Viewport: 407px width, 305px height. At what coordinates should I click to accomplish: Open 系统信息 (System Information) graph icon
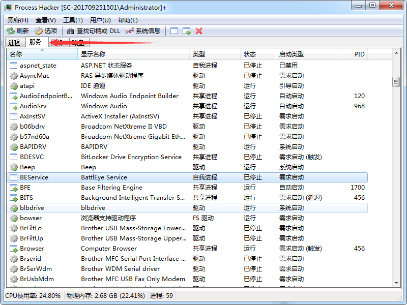(x=130, y=31)
